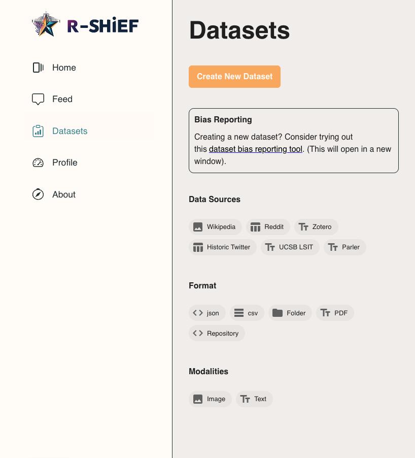The image size is (415, 458).
Task: Click the code brackets icon on the json chip
Action: point(197,313)
